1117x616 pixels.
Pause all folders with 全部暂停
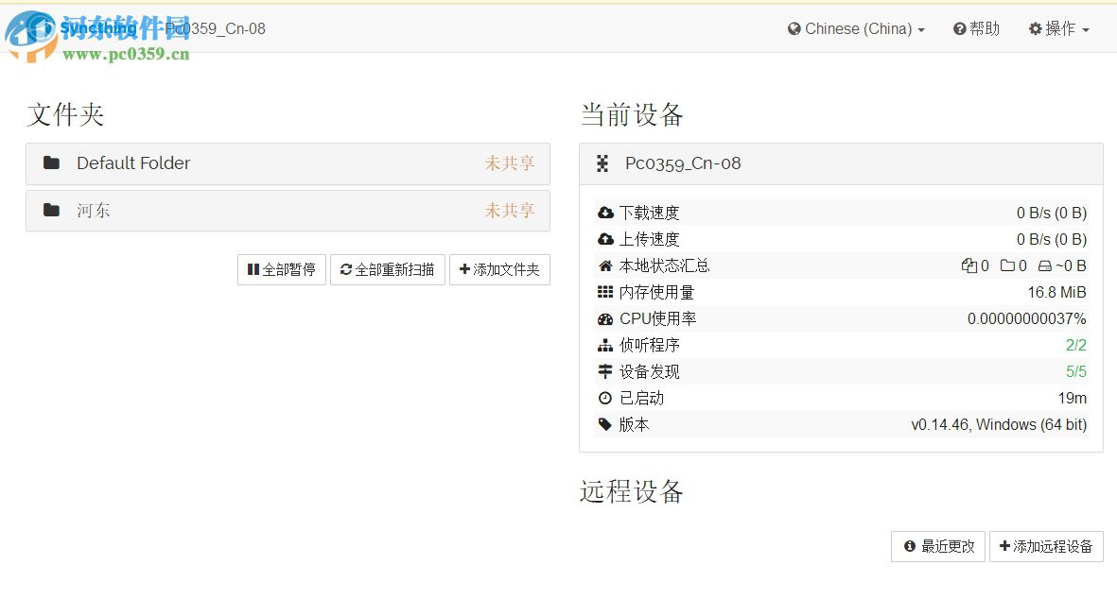click(282, 269)
